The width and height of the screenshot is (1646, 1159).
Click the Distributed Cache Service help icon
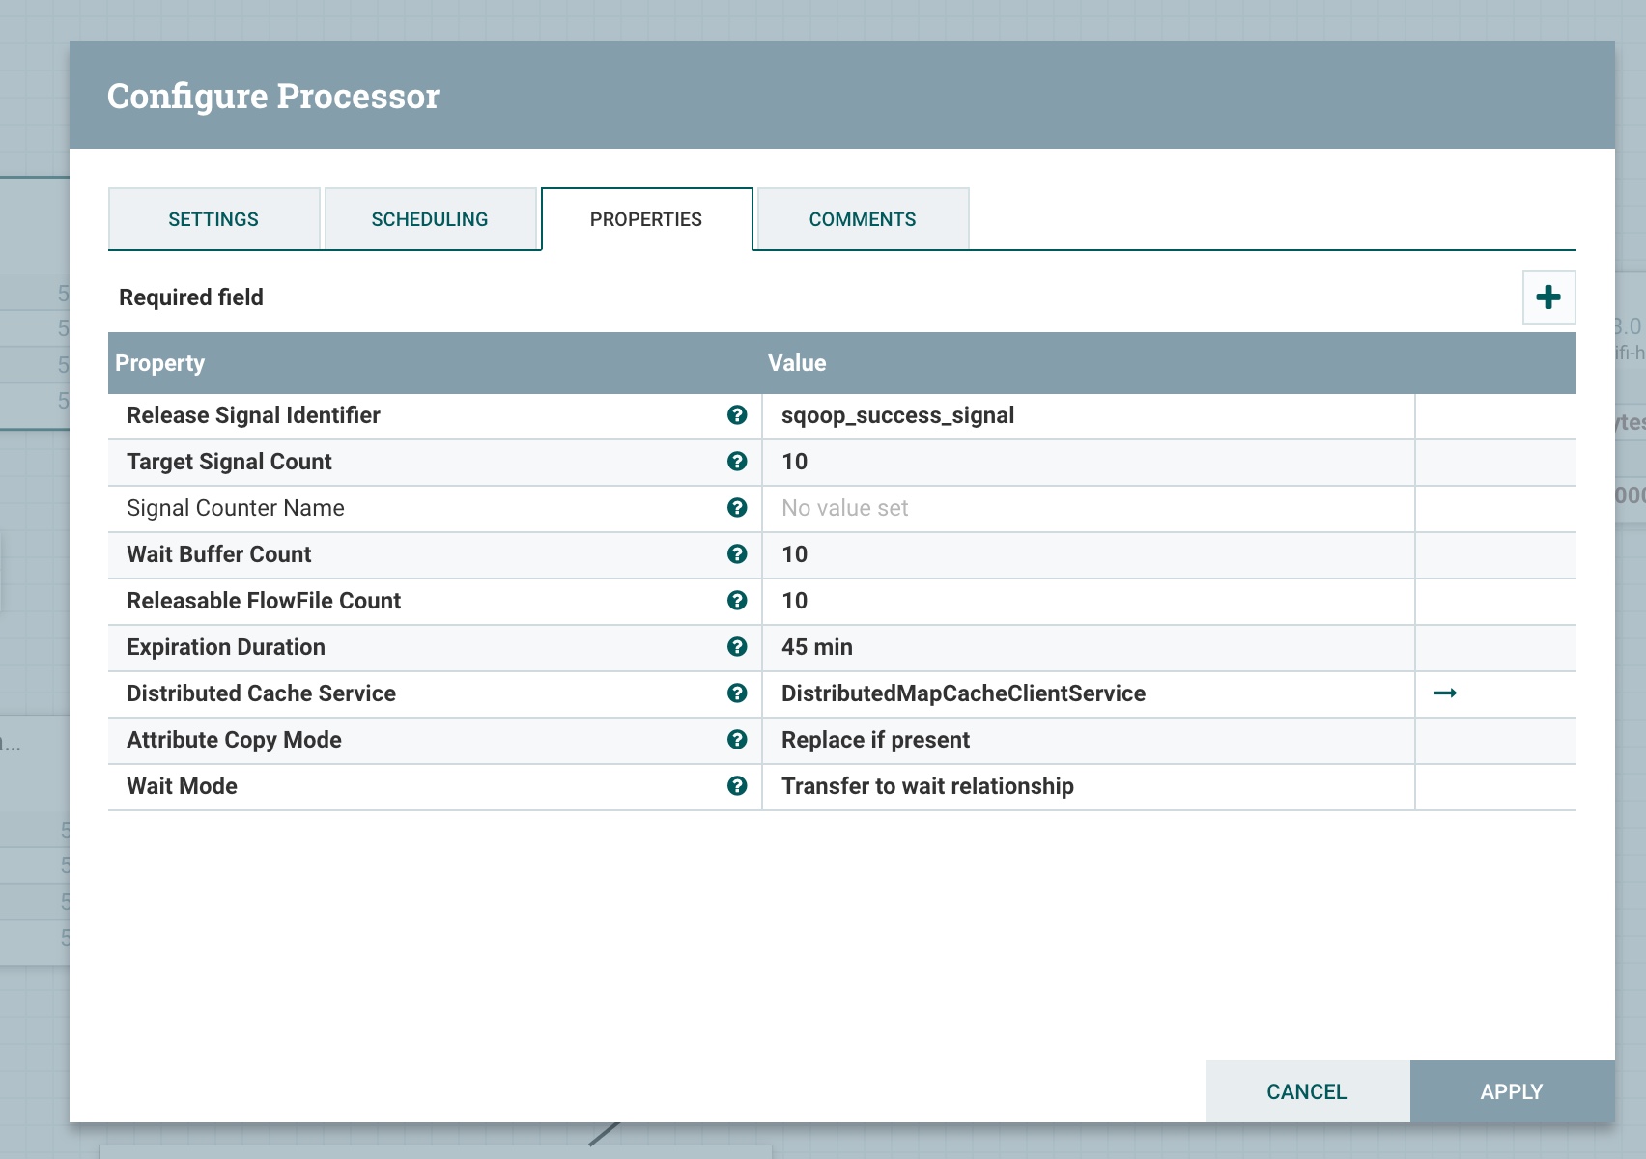point(738,693)
